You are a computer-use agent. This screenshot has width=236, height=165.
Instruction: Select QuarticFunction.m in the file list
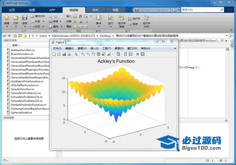point(22,89)
